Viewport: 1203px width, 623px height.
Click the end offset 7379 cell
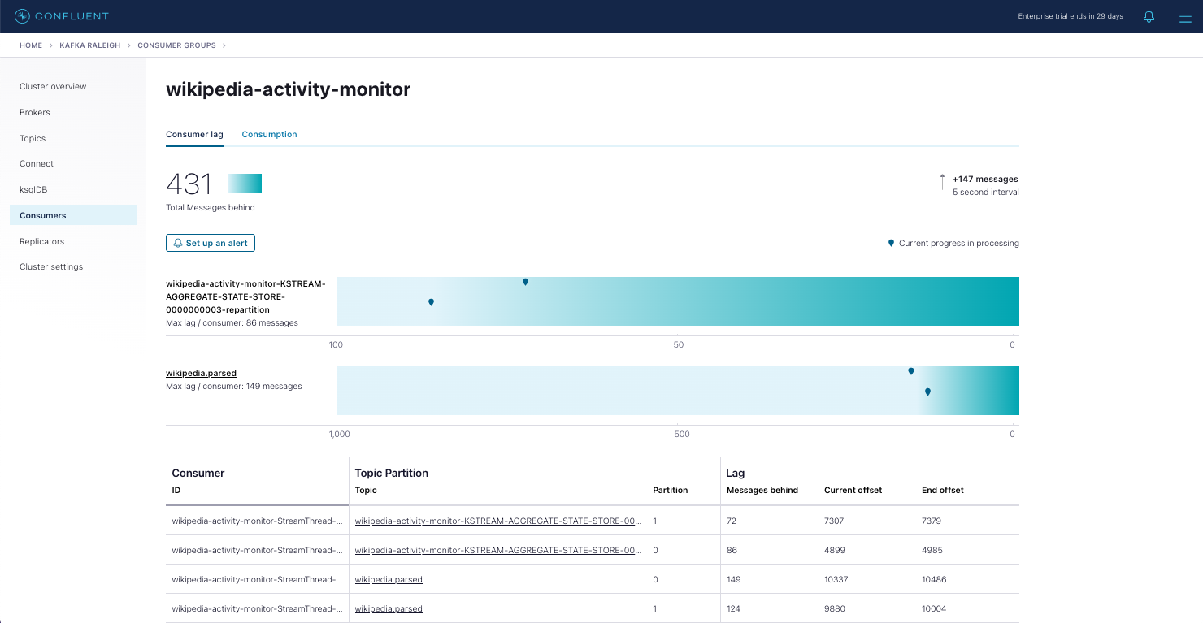(x=932, y=521)
